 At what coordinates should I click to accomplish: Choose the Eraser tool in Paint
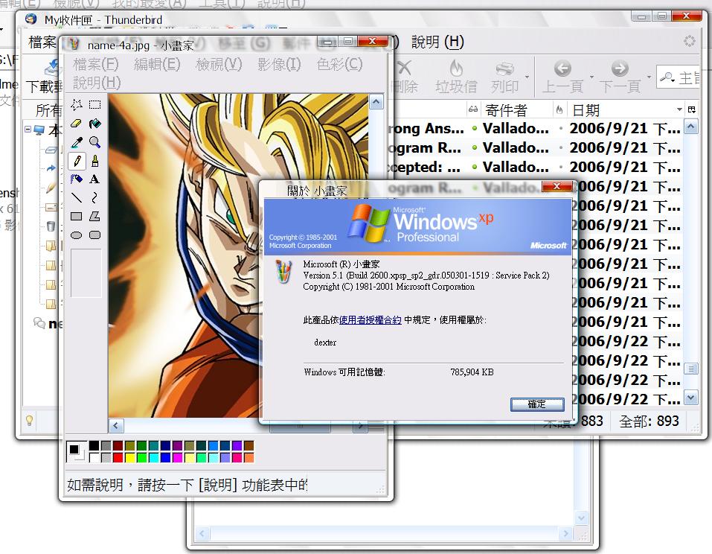click(77, 124)
